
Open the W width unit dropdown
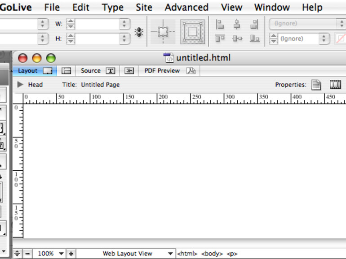click(x=124, y=24)
